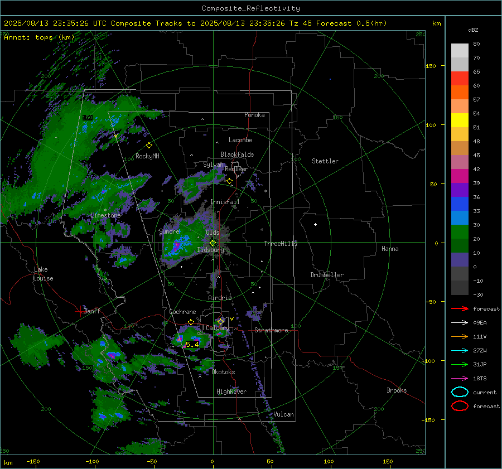Select the purple 36-39 dBZ swatch
The height and width of the screenshot is (469, 502).
pyautogui.click(x=460, y=190)
